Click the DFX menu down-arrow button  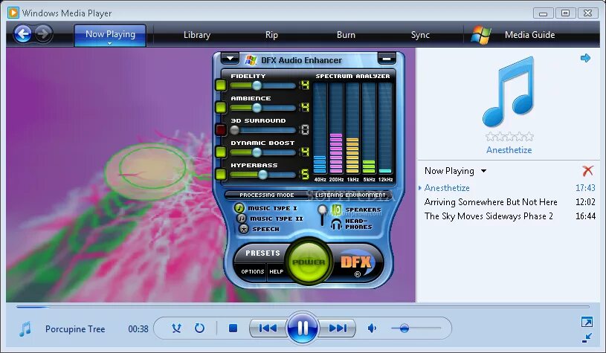coord(230,58)
